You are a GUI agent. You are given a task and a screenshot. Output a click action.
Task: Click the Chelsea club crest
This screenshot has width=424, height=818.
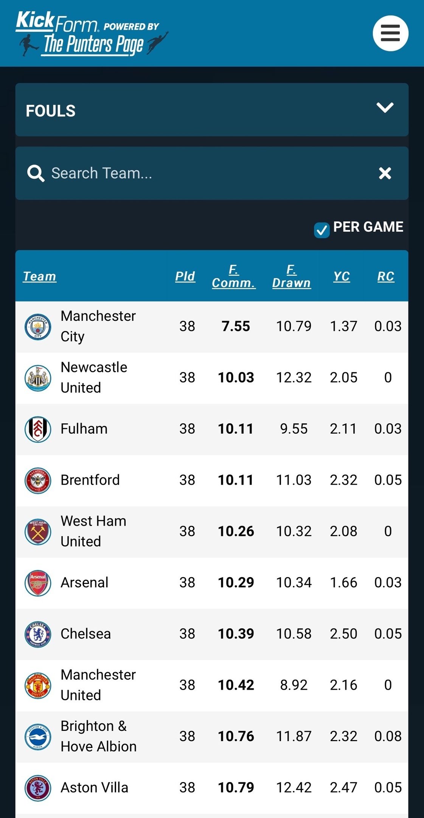38,634
